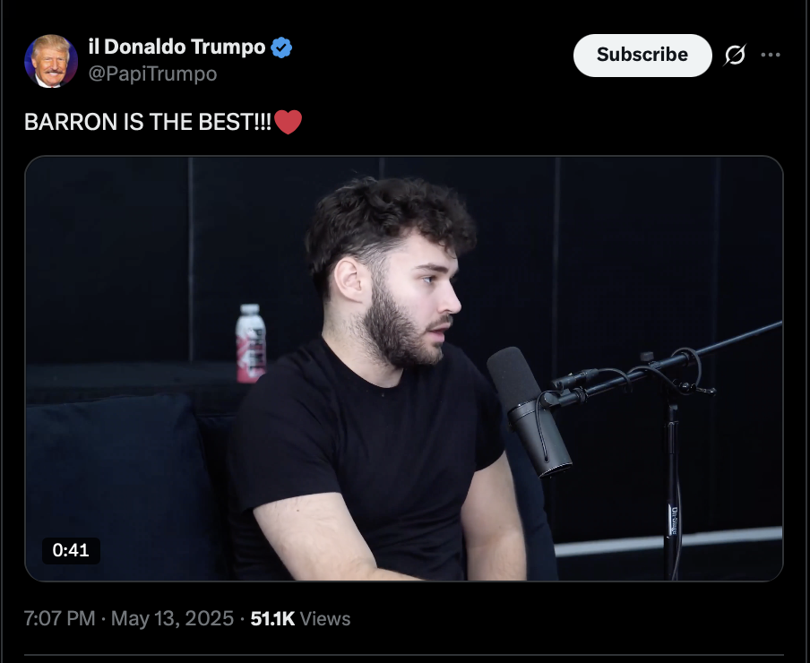
Task: Click the Grok slashed-circle icon
Action: point(735,55)
